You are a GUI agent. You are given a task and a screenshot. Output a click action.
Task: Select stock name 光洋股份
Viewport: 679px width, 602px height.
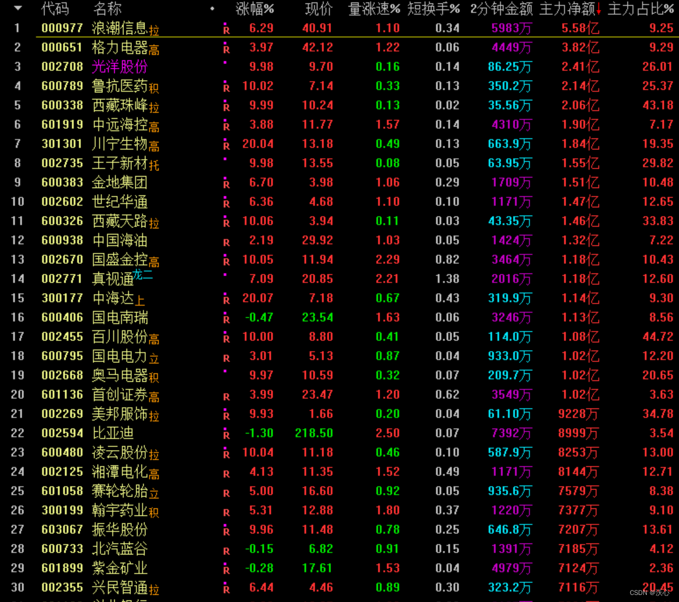(119, 67)
